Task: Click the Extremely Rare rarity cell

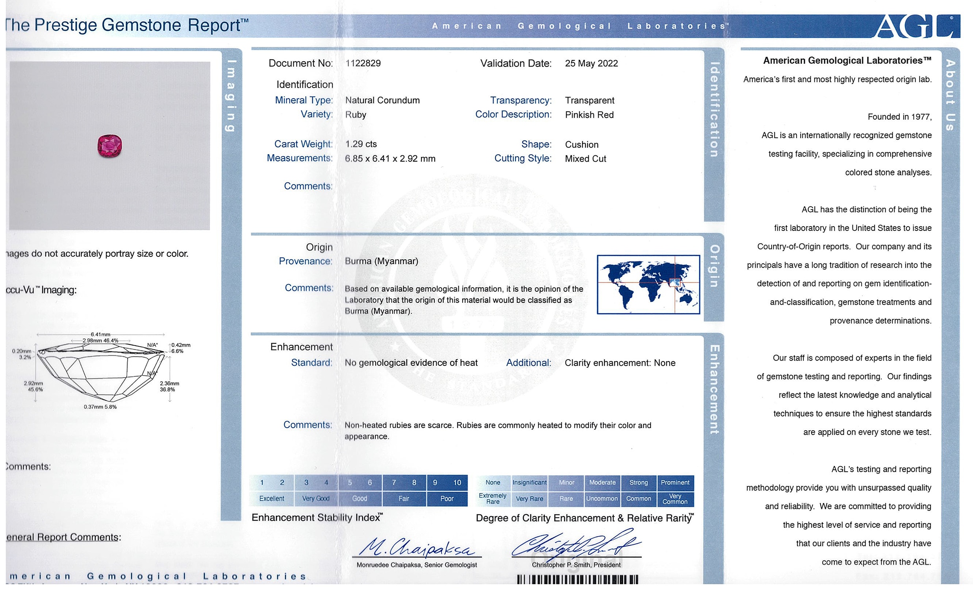Action: pyautogui.click(x=493, y=498)
